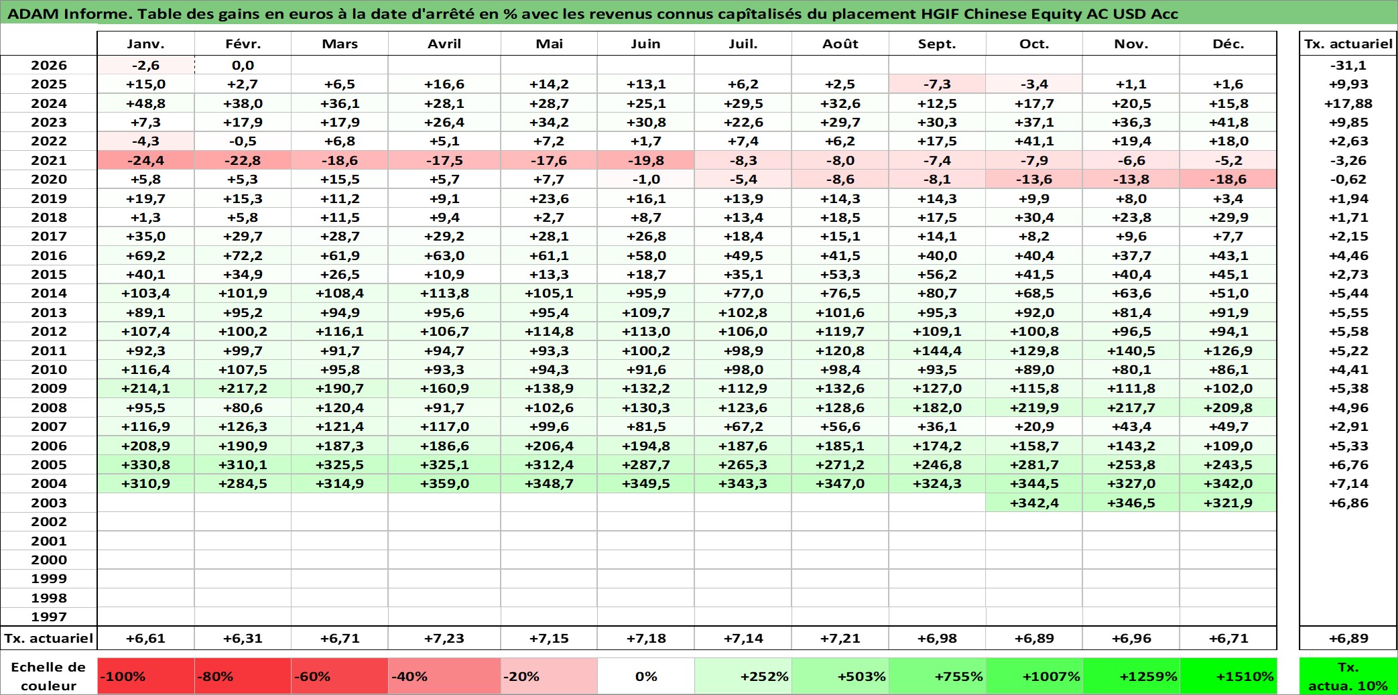Click the ADAM Informe title banner text
1398x695 pixels.
pos(592,13)
